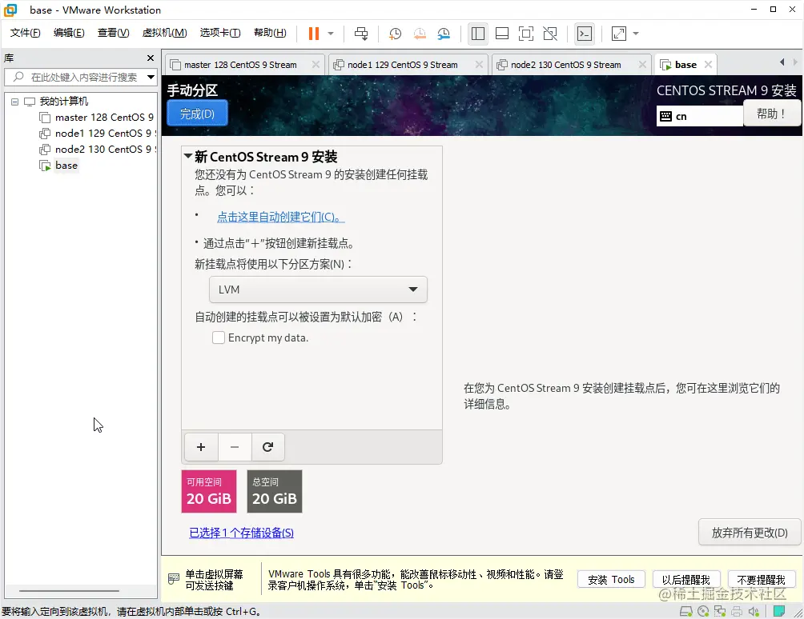
Task: Toggle the library sidebar view
Action: tap(478, 34)
